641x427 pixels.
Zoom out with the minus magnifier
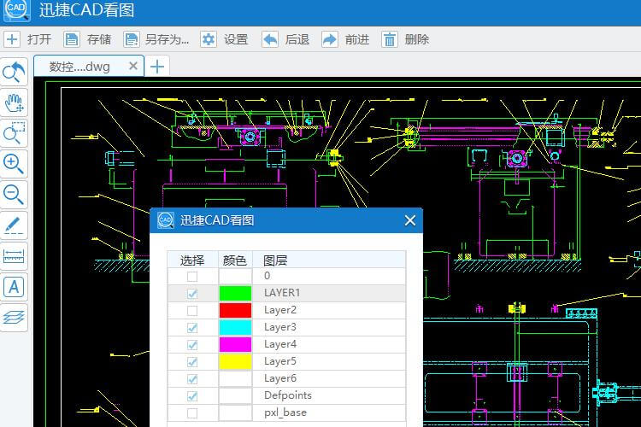[14, 195]
